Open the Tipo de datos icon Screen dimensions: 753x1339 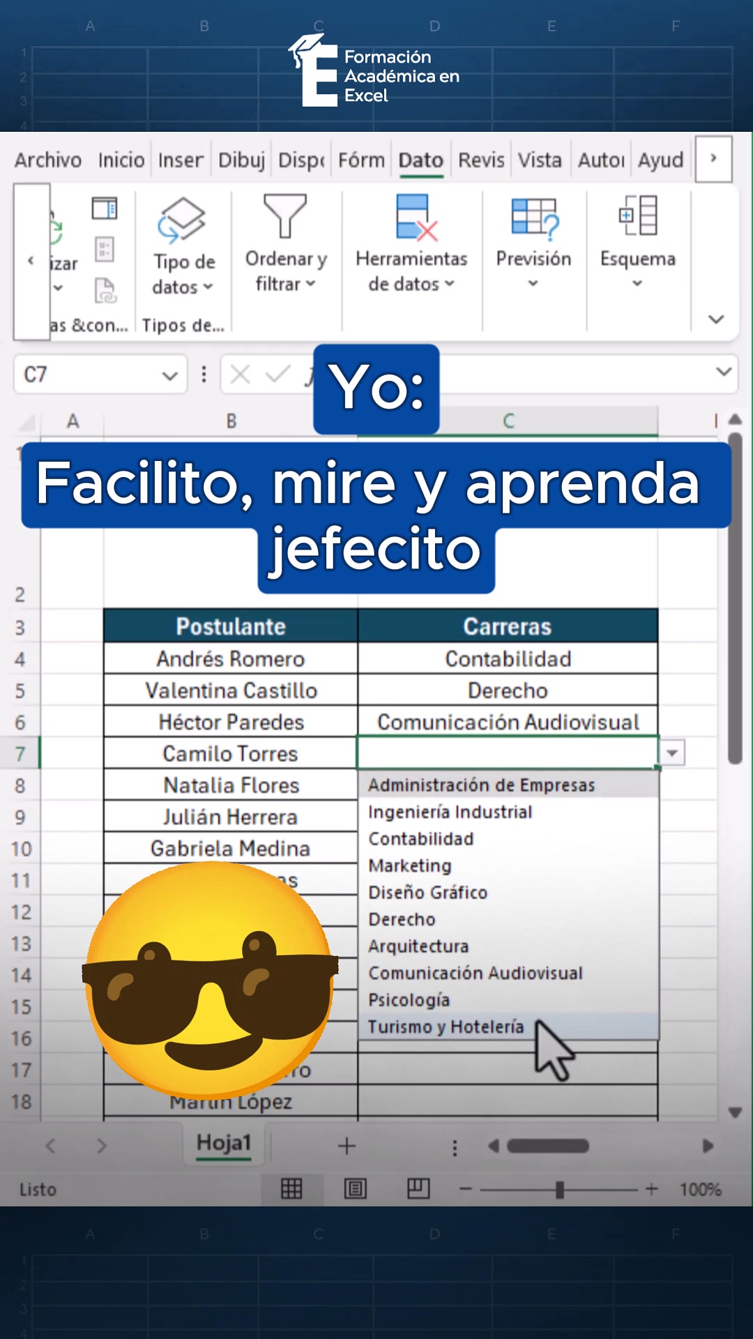pos(181,219)
